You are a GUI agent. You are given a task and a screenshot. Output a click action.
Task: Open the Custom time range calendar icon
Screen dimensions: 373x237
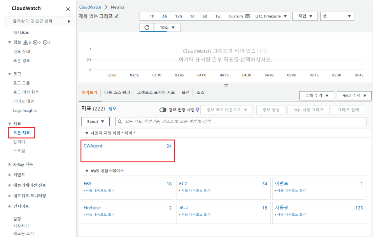pos(247,16)
